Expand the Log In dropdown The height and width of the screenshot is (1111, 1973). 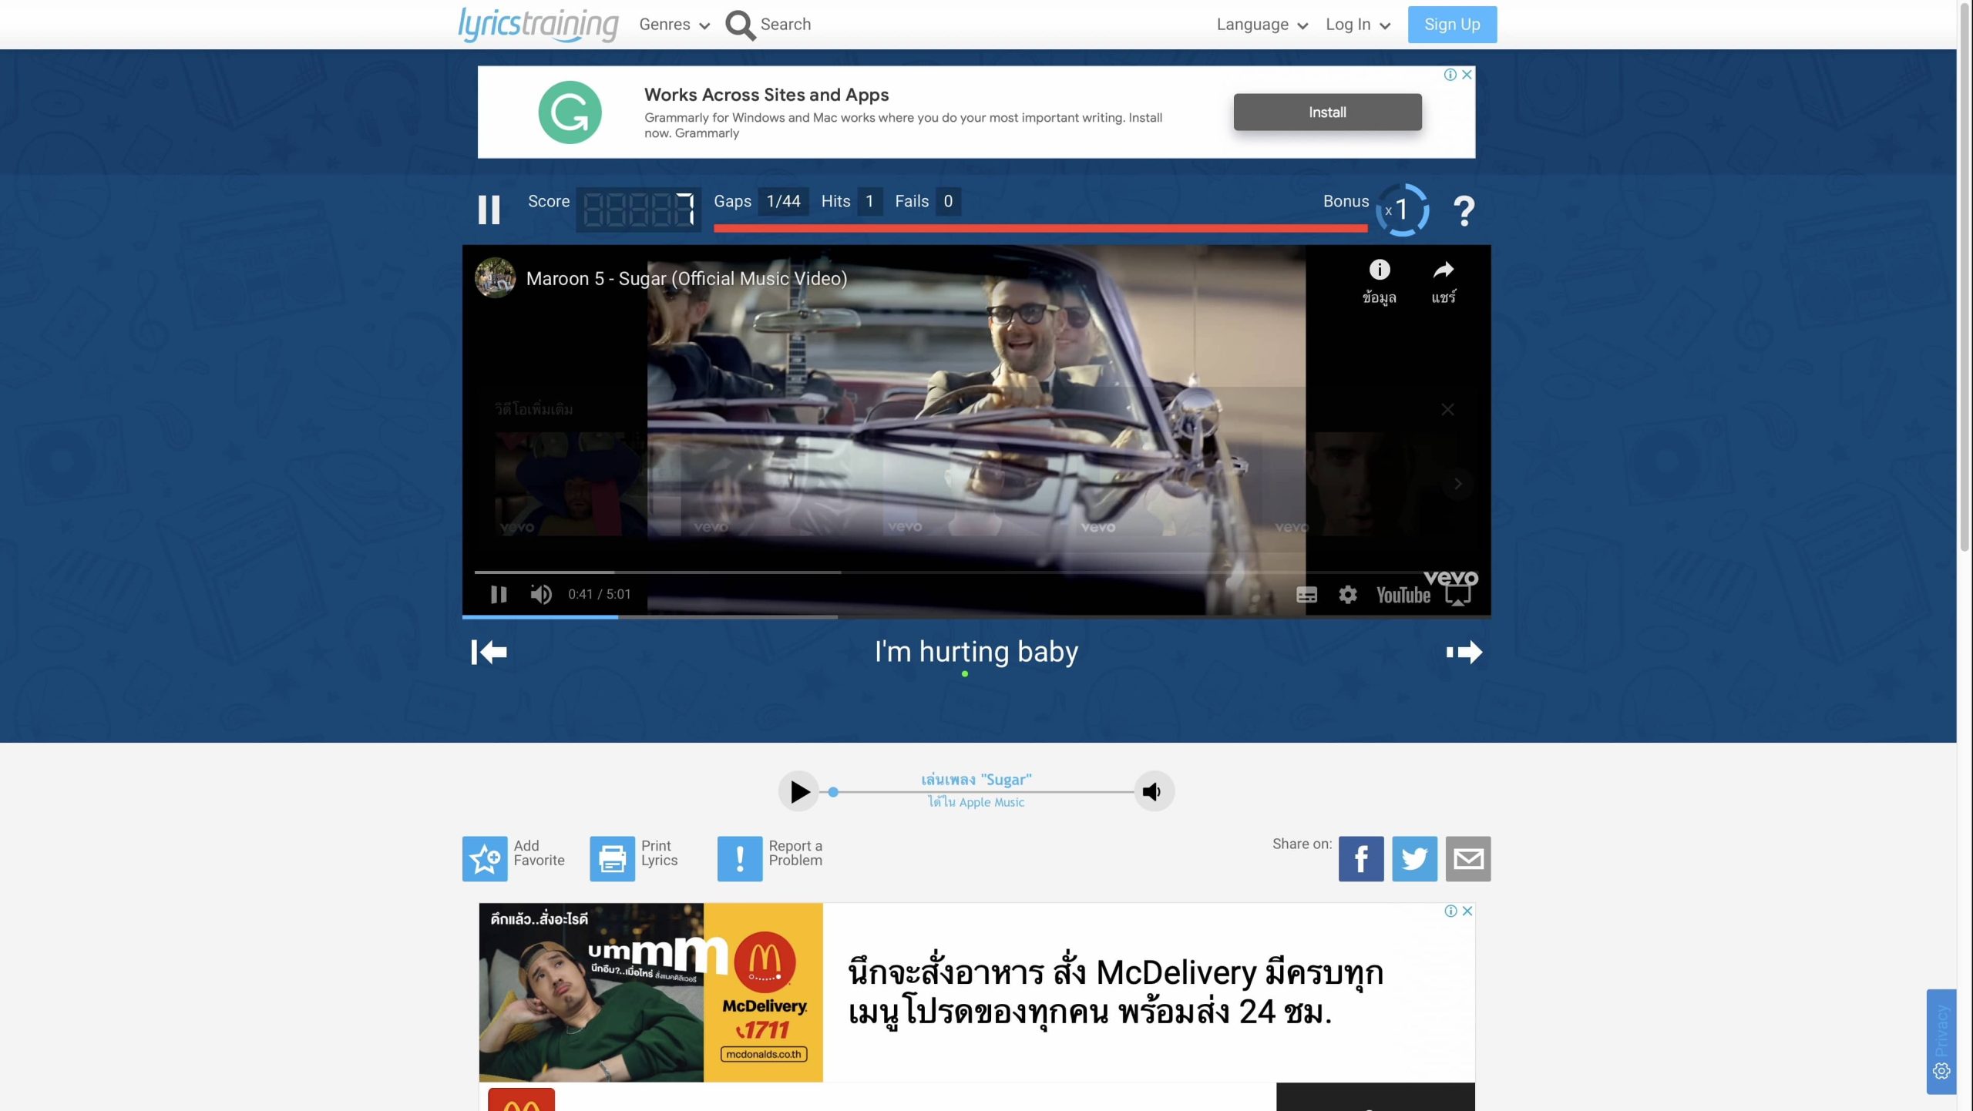[1357, 25]
